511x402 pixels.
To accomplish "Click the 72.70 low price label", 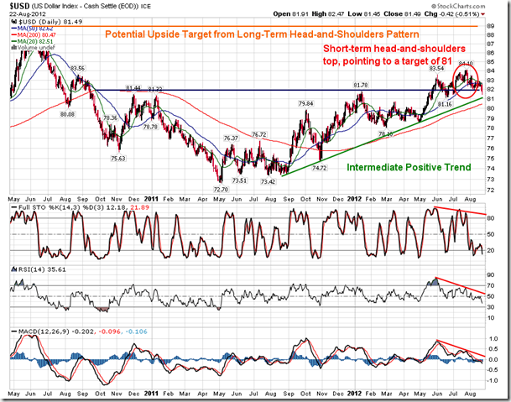I will 219,191.
